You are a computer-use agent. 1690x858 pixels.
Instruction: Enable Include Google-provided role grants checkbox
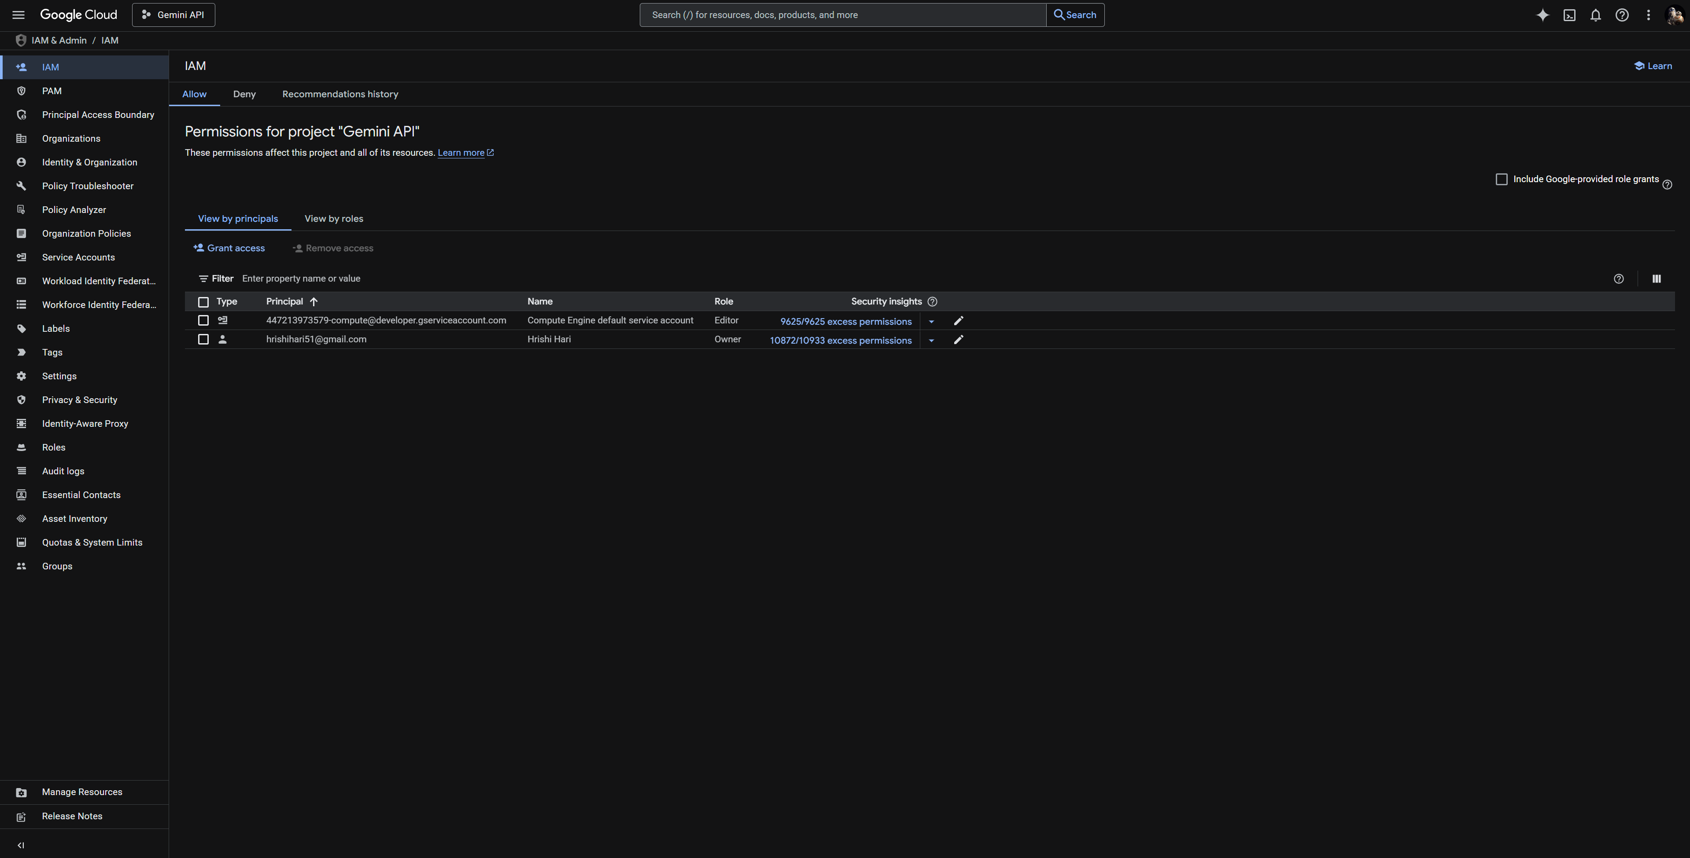coord(1501,179)
